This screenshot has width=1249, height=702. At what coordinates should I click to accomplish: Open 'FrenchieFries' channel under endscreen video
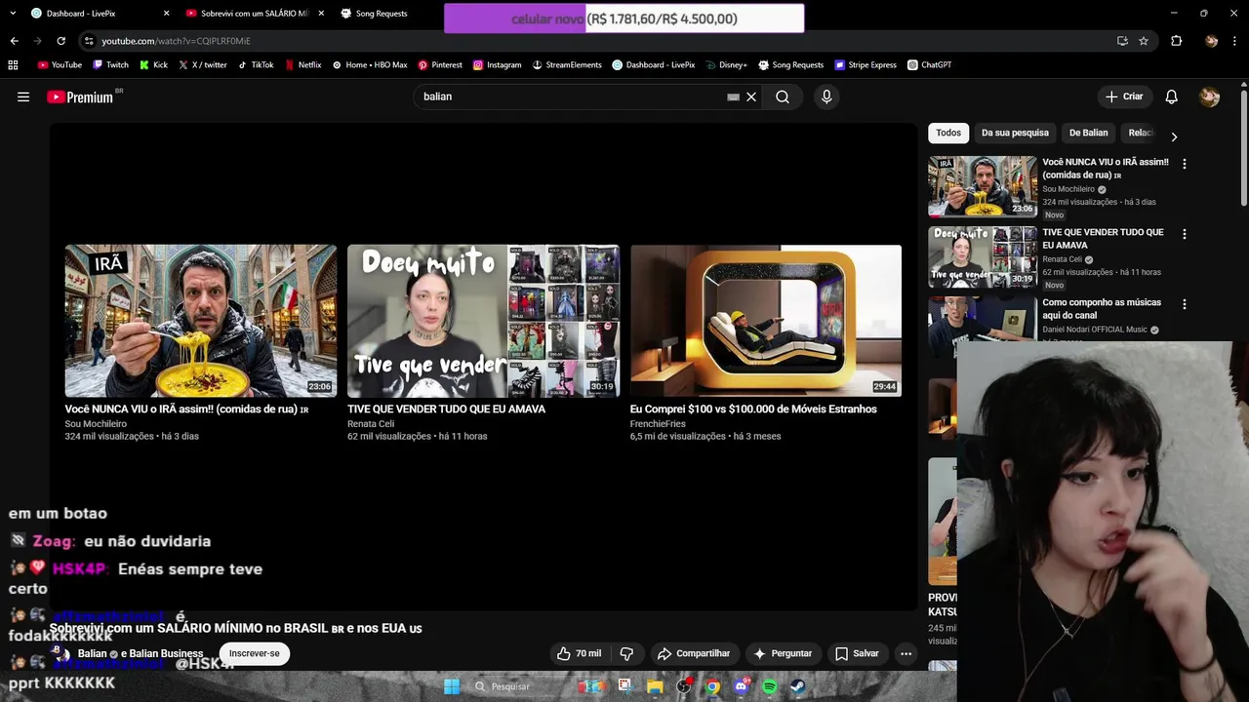click(658, 424)
